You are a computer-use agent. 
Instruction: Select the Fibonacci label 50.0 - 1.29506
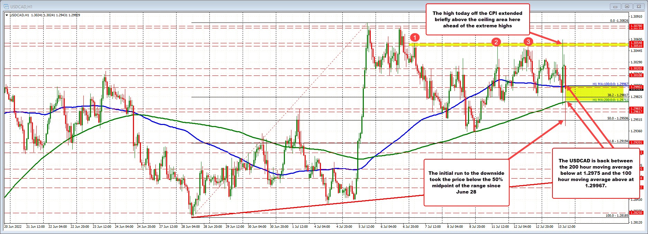(618, 118)
